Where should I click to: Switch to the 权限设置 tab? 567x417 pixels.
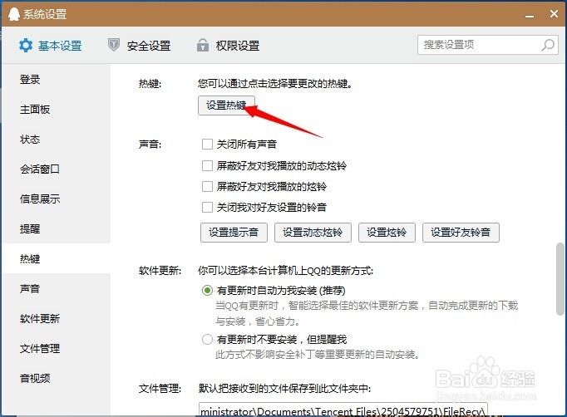[x=228, y=46]
